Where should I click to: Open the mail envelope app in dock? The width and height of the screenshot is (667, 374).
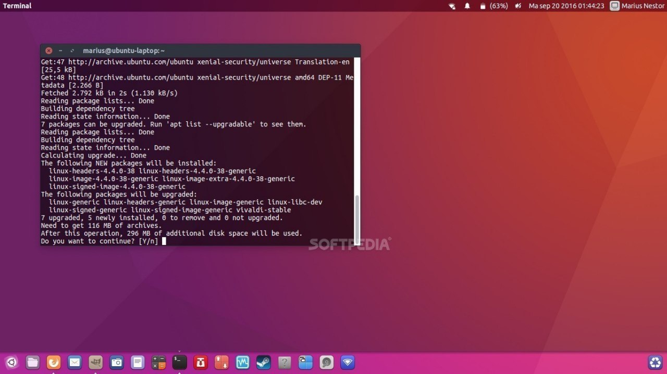click(75, 362)
